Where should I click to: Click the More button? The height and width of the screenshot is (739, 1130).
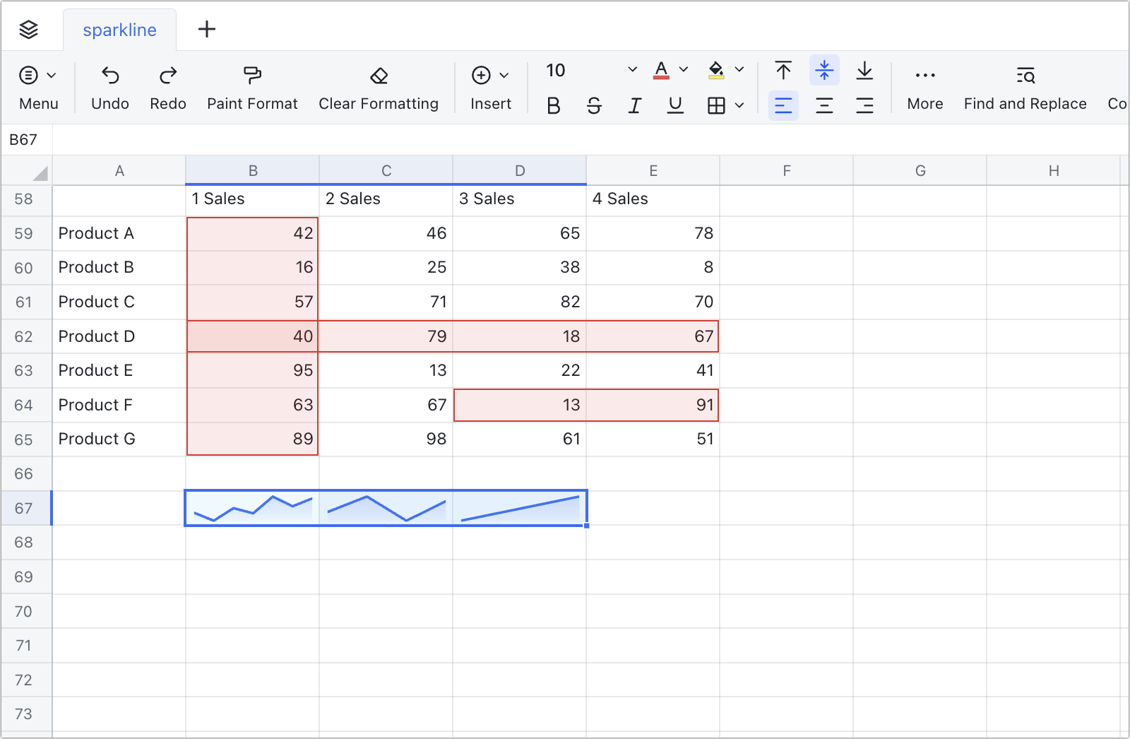(x=924, y=85)
